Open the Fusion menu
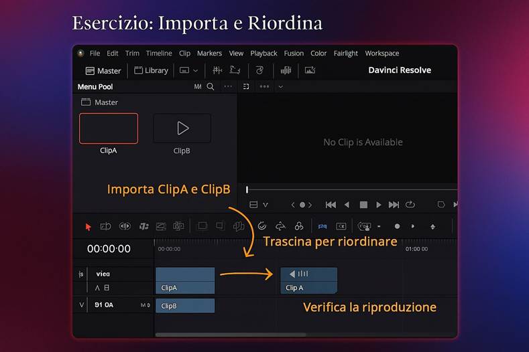This screenshot has height=352, width=529. tap(294, 54)
